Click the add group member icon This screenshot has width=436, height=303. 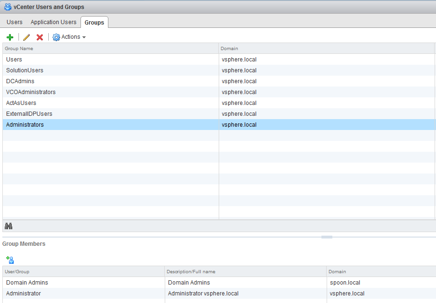click(x=10, y=260)
